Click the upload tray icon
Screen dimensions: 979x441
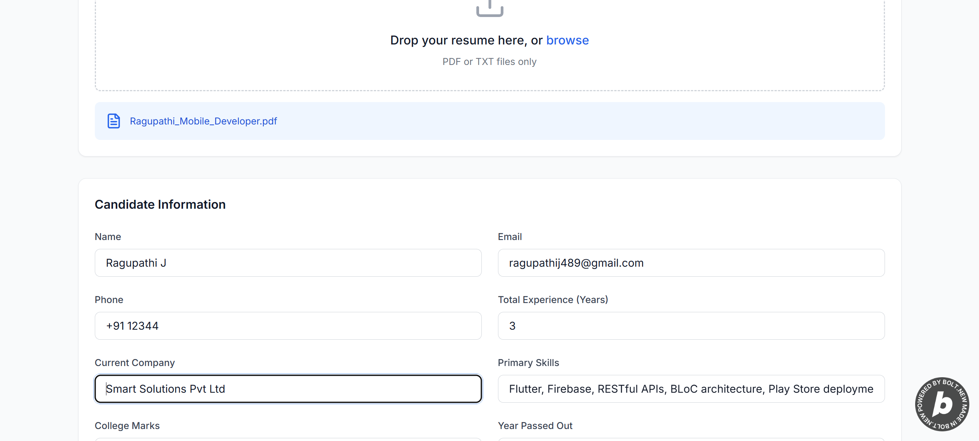489,9
